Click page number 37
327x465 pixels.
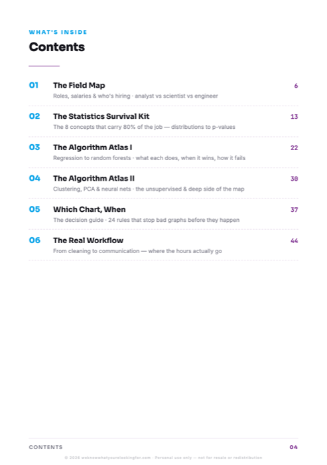tap(294, 210)
